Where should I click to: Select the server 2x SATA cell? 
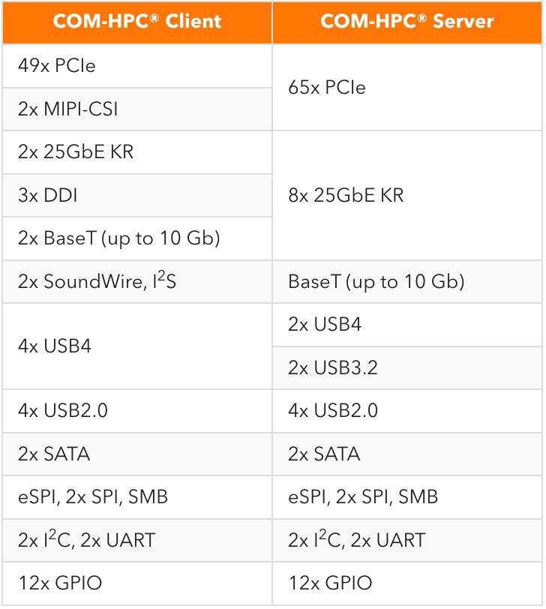(x=407, y=454)
